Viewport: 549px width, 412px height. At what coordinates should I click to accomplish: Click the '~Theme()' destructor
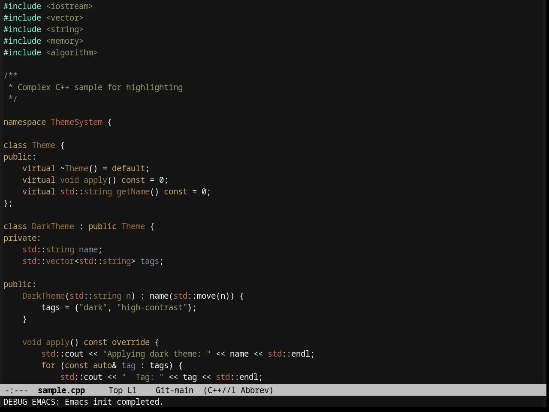coord(79,168)
